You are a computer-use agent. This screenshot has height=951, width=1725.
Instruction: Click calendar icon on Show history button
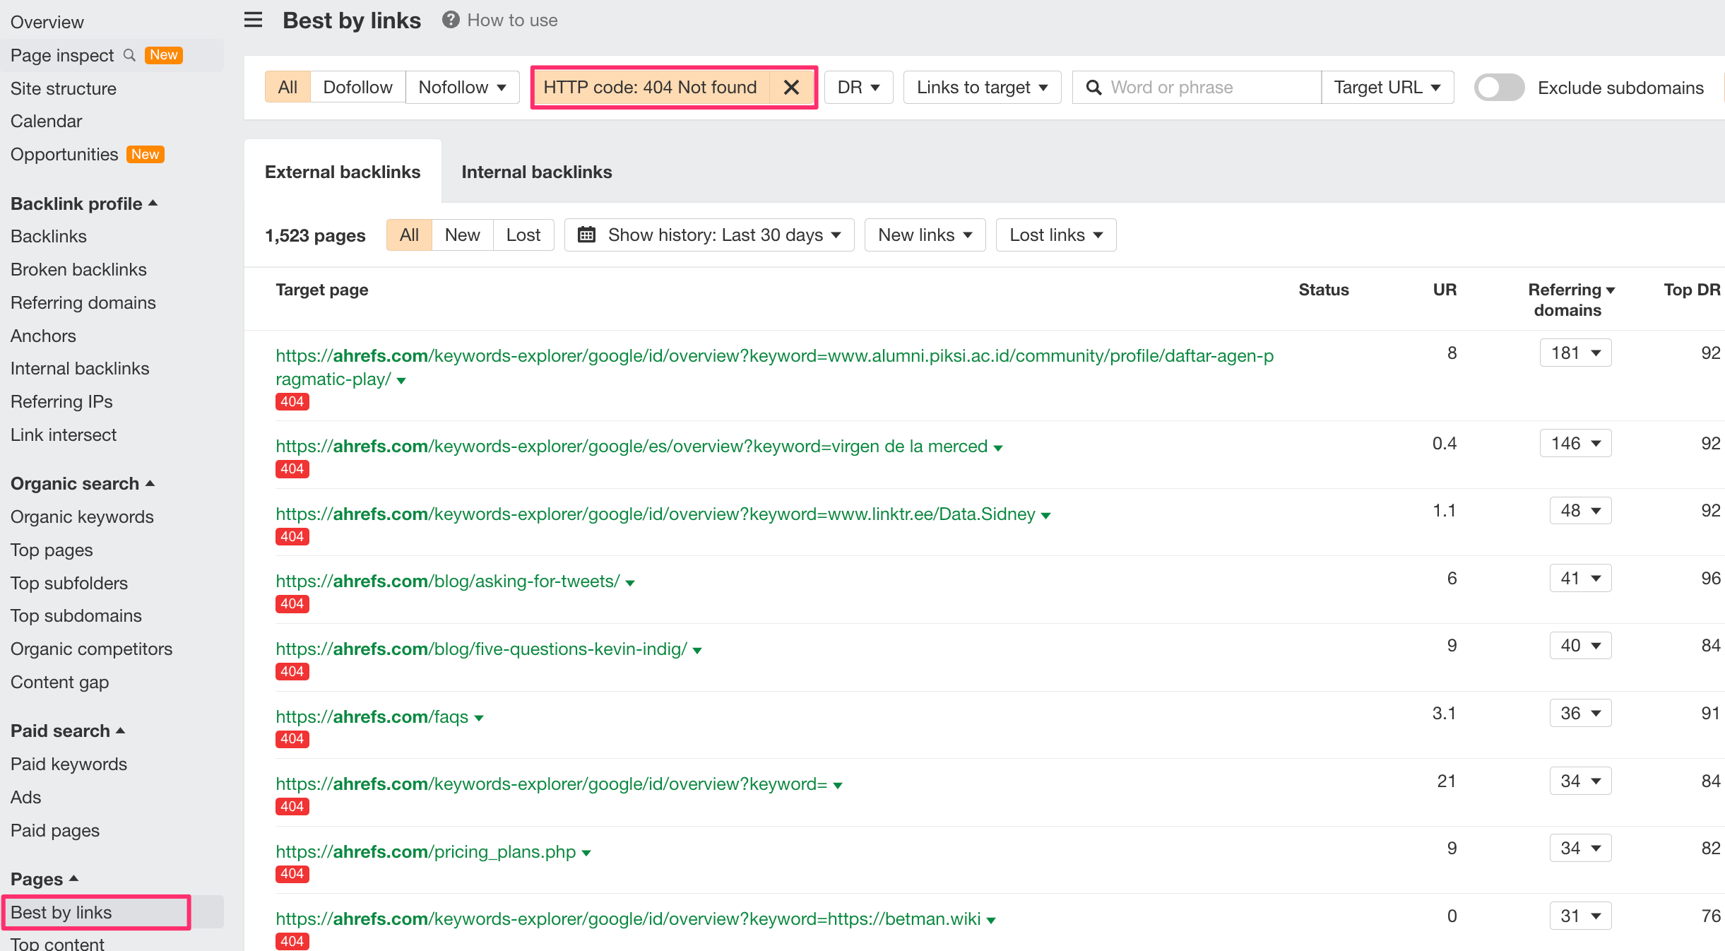click(x=586, y=235)
